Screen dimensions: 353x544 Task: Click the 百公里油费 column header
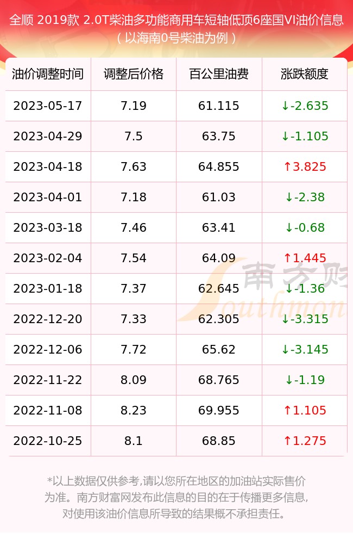point(219,74)
